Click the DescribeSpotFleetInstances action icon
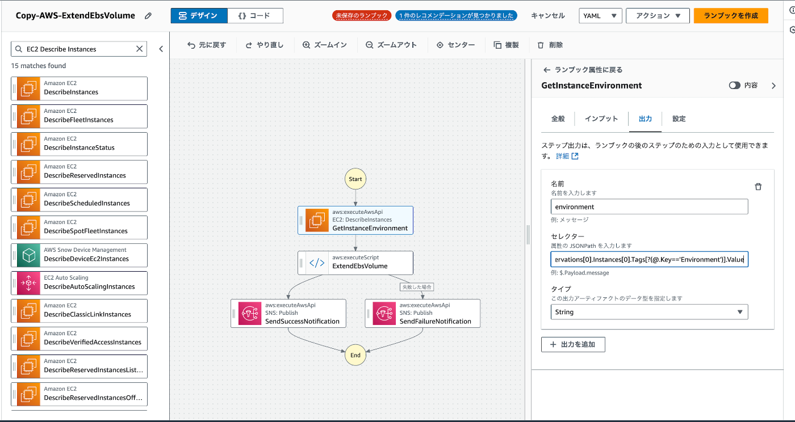Screen dimensions: 795x422 point(28,227)
